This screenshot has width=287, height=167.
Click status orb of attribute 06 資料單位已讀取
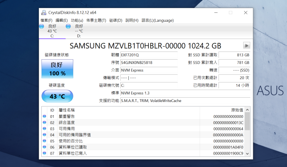pyautogui.click(x=44, y=147)
